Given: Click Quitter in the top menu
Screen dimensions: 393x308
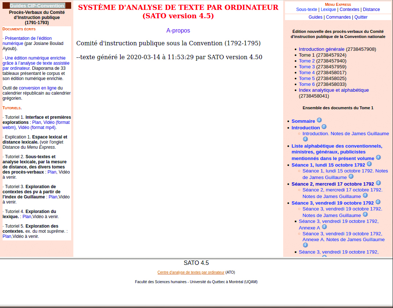Looking at the screenshot, I should click(361, 17).
